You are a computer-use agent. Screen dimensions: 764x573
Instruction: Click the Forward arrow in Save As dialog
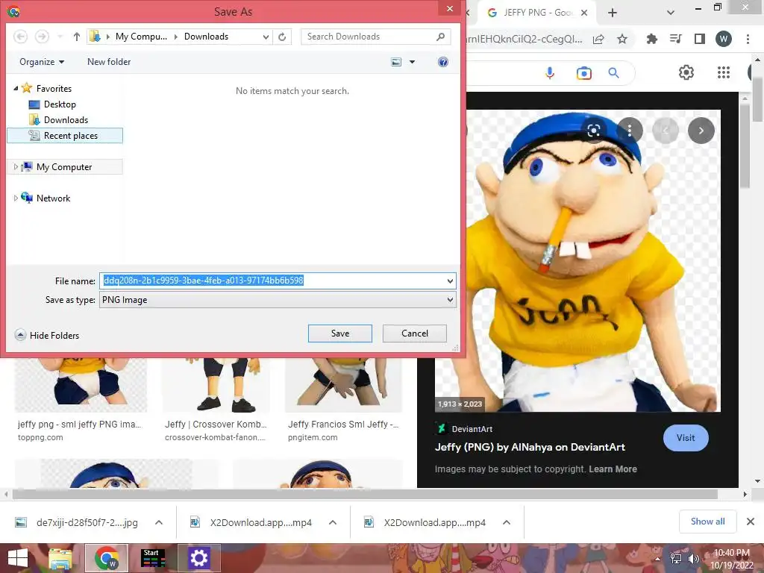coord(42,37)
